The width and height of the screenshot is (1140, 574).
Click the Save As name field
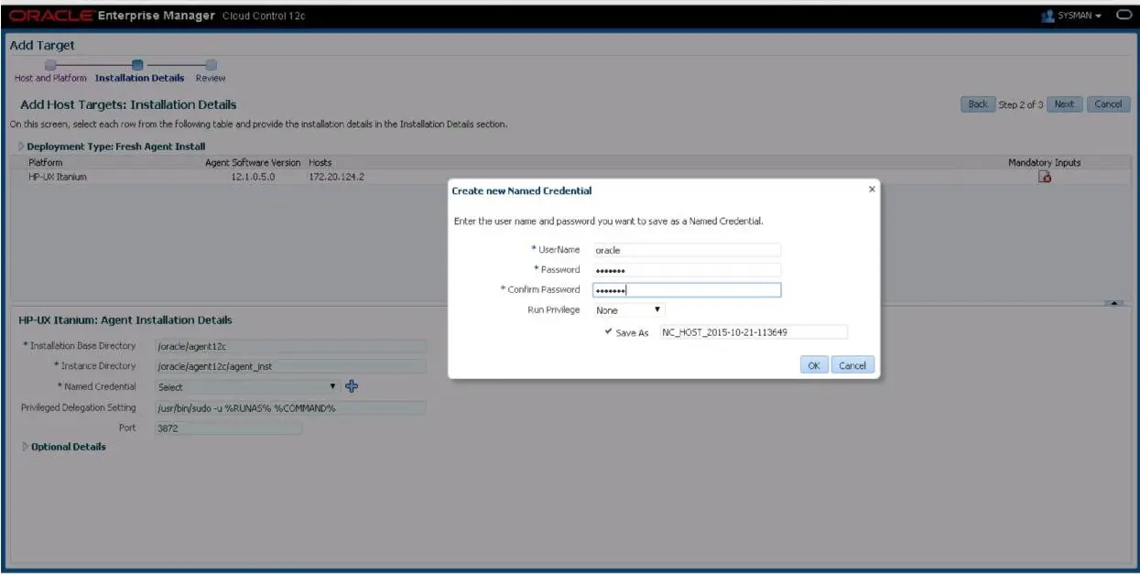click(753, 332)
